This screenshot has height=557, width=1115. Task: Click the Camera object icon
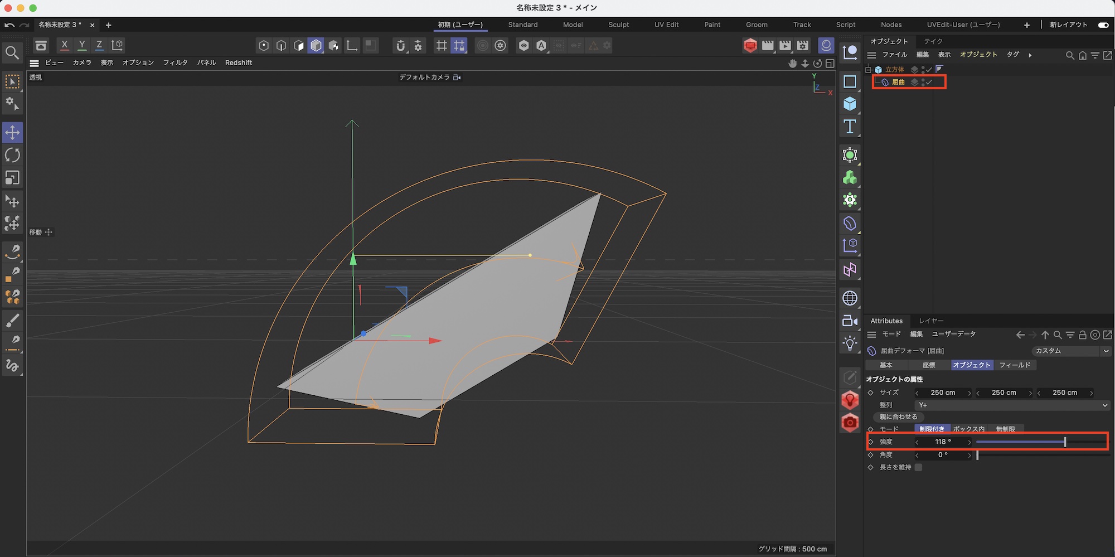850,321
